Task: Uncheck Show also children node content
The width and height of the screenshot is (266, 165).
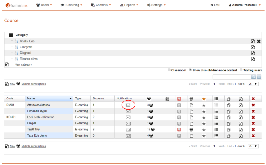Action: tap(191, 70)
